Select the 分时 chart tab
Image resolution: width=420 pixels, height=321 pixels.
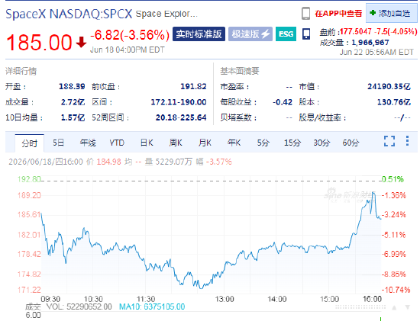coord(30,143)
